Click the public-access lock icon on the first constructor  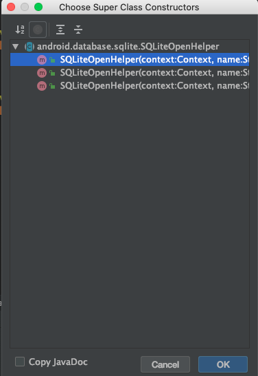pos(52,60)
